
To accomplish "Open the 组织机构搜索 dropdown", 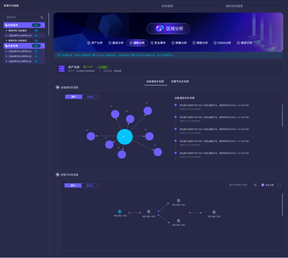I will point(252,6).
